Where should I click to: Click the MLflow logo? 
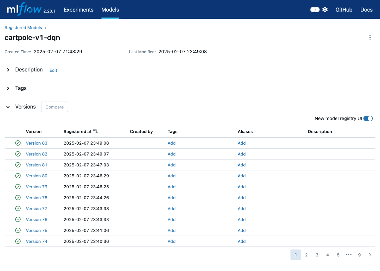(x=24, y=9)
